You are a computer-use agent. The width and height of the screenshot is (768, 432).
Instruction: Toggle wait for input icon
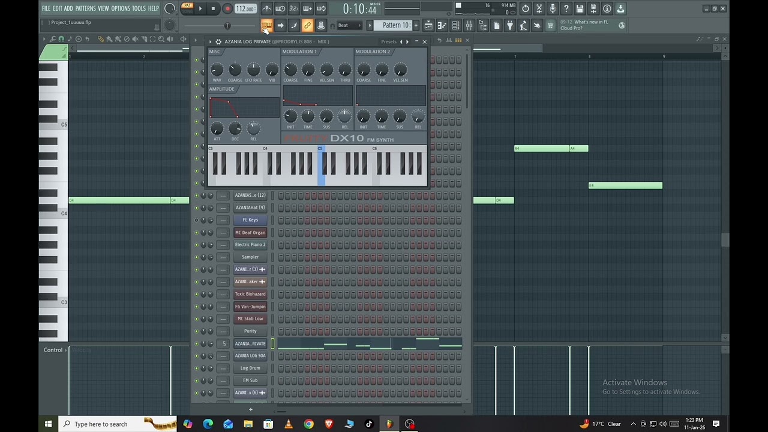(x=280, y=8)
